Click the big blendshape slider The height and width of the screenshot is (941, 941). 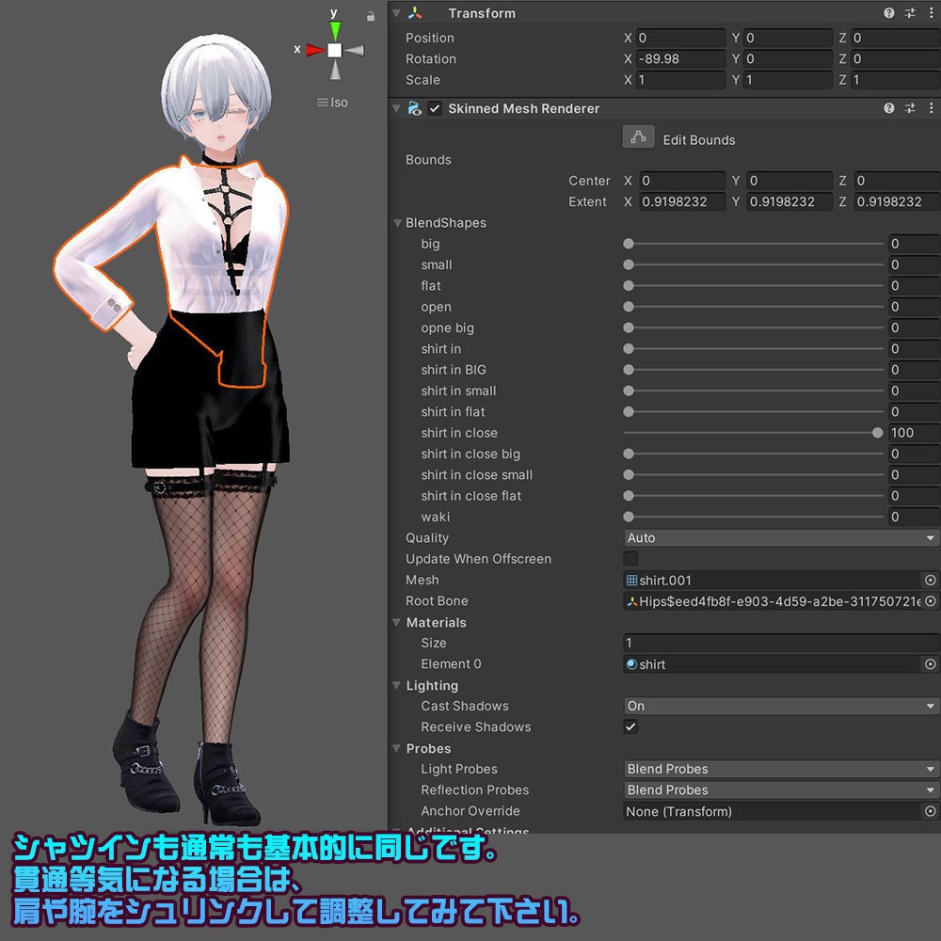[753, 244]
